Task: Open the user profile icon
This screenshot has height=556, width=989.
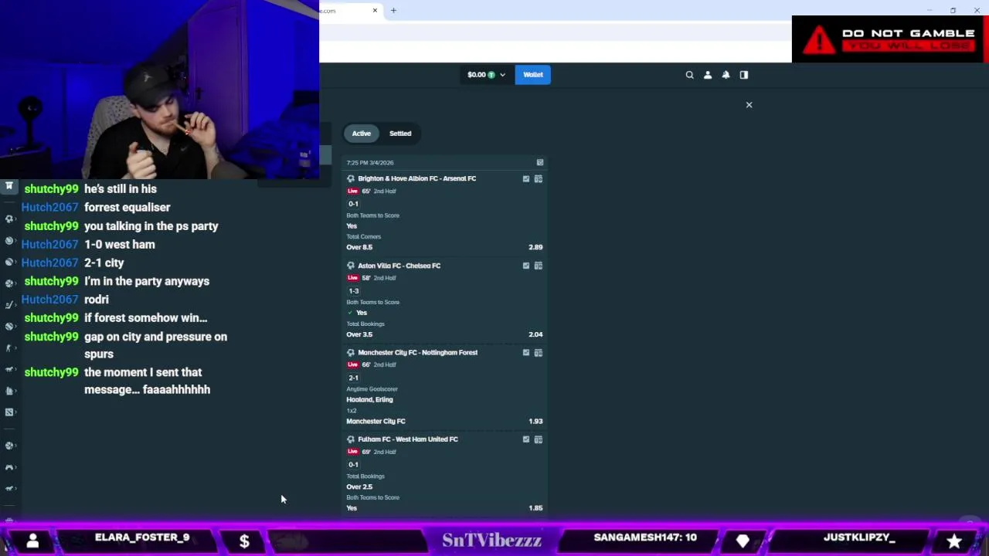Action: [x=708, y=75]
